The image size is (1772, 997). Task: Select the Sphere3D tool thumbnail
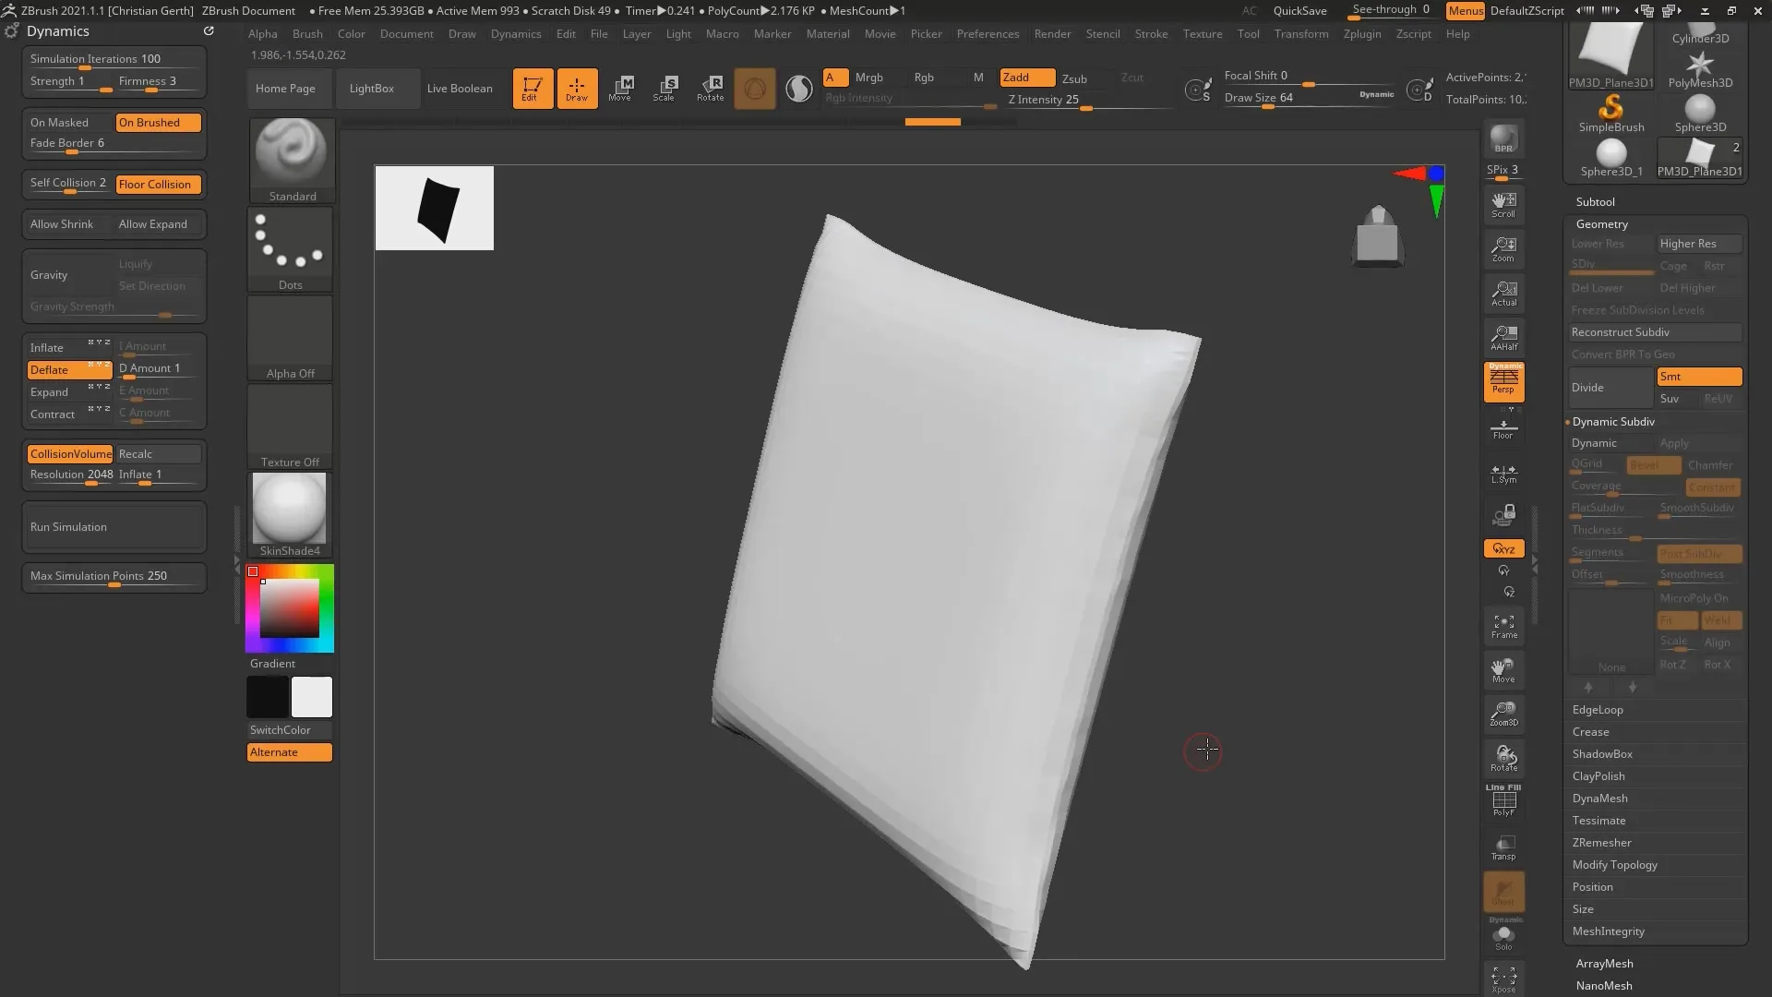[1700, 114]
